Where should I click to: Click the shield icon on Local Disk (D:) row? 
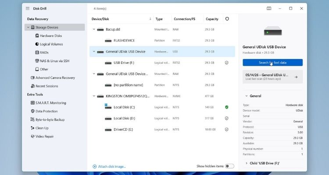(x=227, y=118)
